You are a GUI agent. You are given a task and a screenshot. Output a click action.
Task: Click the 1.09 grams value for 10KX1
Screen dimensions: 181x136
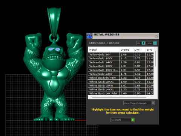(124, 82)
